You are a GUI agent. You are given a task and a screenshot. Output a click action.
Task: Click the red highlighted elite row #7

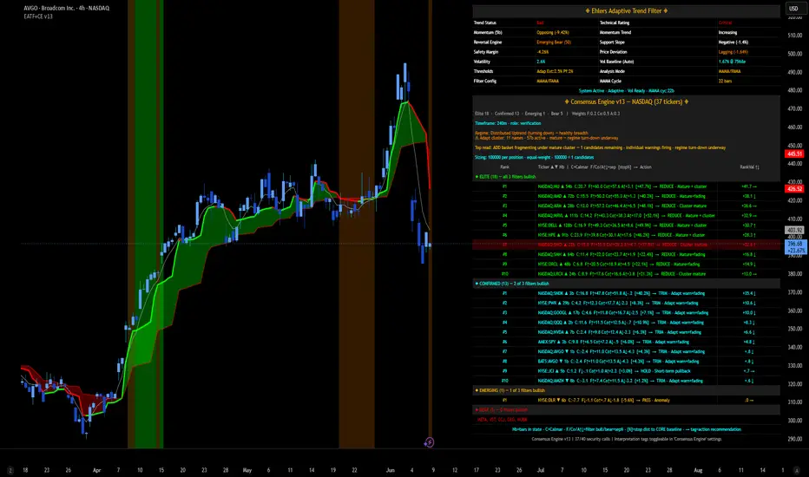tap(626, 245)
